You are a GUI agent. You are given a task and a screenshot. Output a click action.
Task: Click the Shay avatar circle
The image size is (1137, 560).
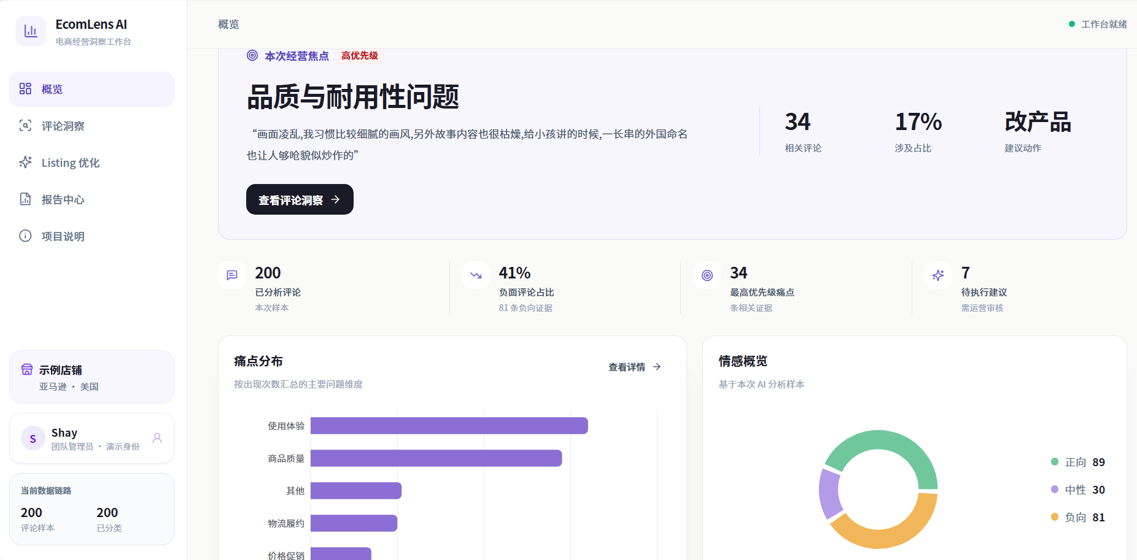tap(33, 439)
